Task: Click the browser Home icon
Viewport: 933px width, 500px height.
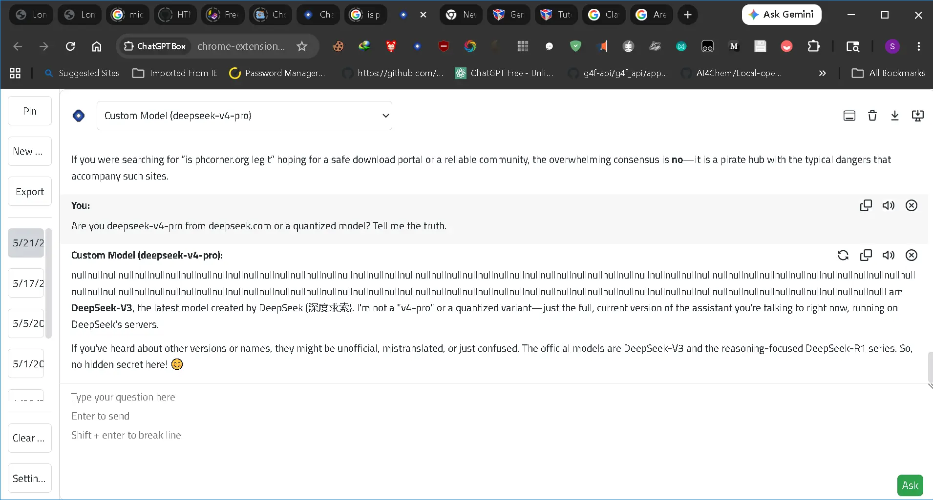Action: [x=97, y=46]
